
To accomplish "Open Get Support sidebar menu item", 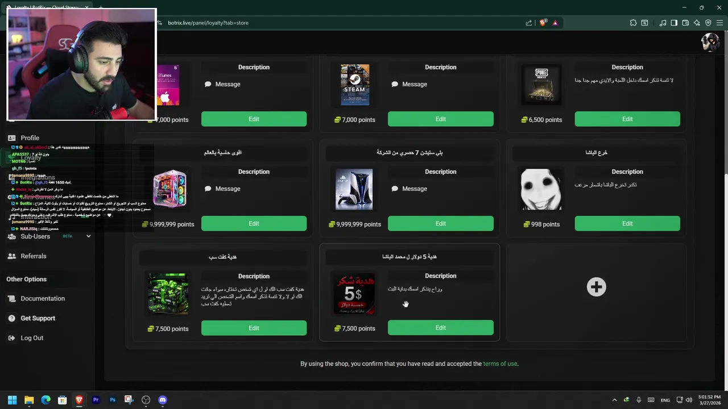I will click(38, 318).
